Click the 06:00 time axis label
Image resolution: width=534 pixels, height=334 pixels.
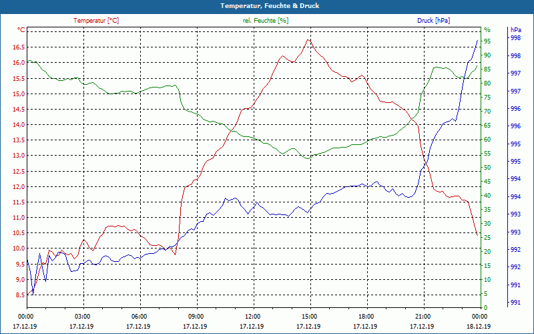click(140, 316)
